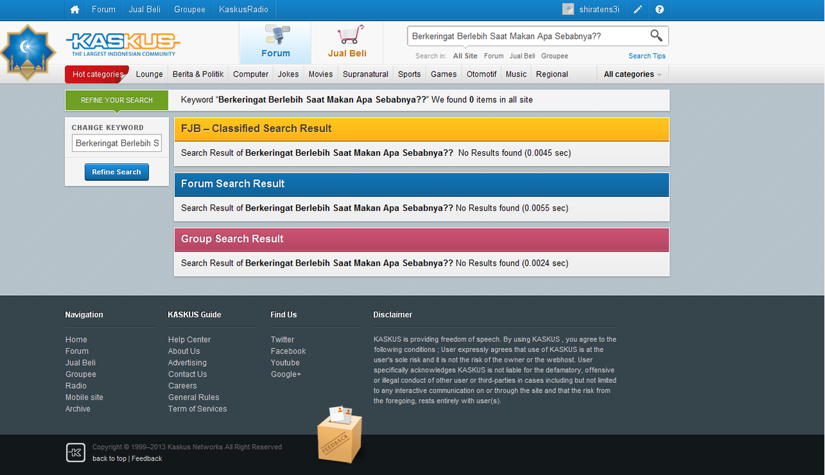The width and height of the screenshot is (825, 475).
Task: Open footer Forum link
Action: coord(77,351)
